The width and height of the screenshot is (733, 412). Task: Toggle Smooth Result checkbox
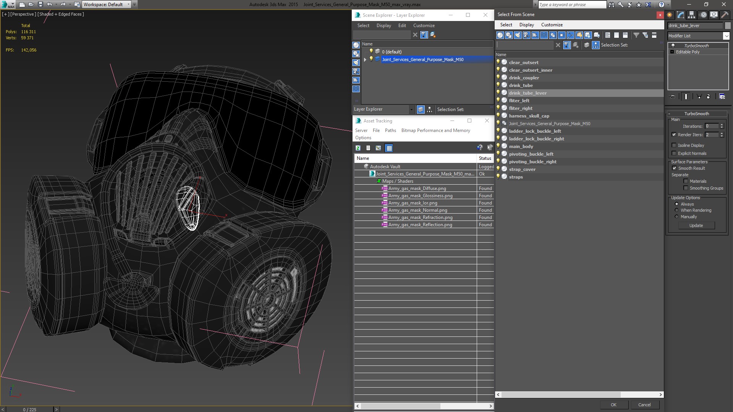coord(674,168)
